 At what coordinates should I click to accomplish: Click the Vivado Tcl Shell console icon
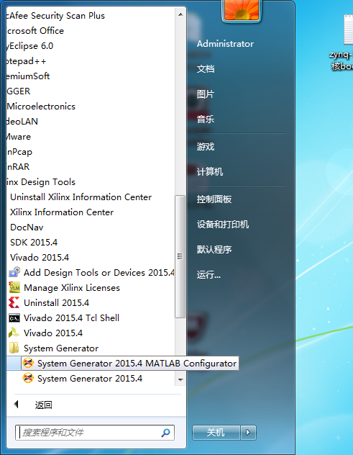[14, 318]
